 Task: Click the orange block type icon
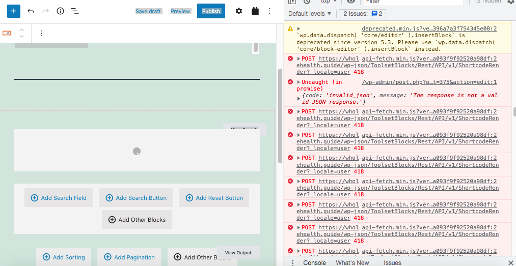coord(7,33)
